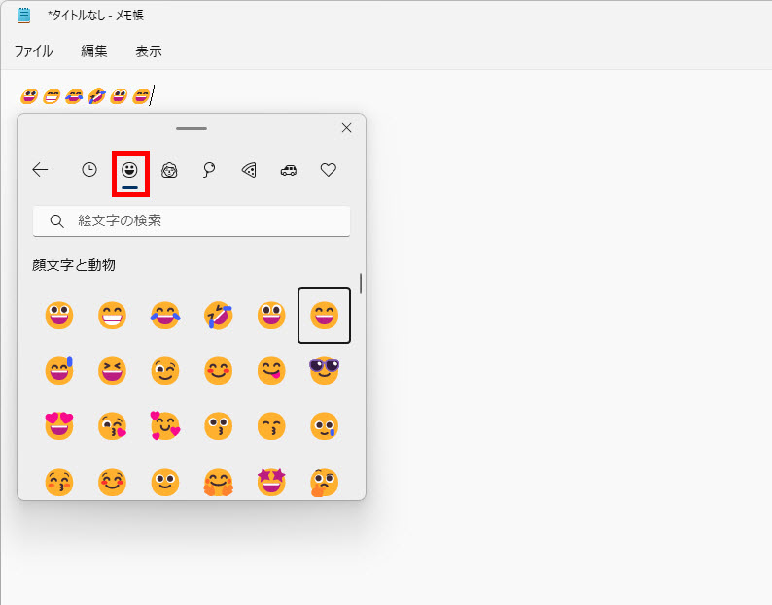This screenshot has width=772, height=605.
Task: Select the heart symbols category
Action: [329, 170]
